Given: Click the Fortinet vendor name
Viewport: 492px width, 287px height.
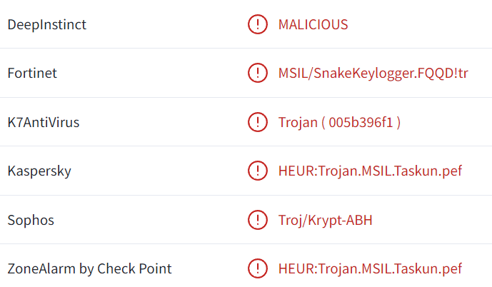Looking at the screenshot, I should pos(32,73).
